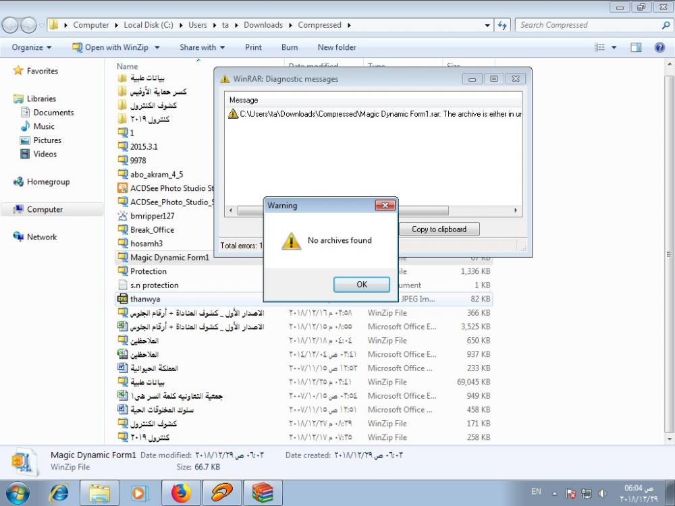Launch Internet Explorer from taskbar
Viewport: 675px width, 506px height.
coord(59,493)
